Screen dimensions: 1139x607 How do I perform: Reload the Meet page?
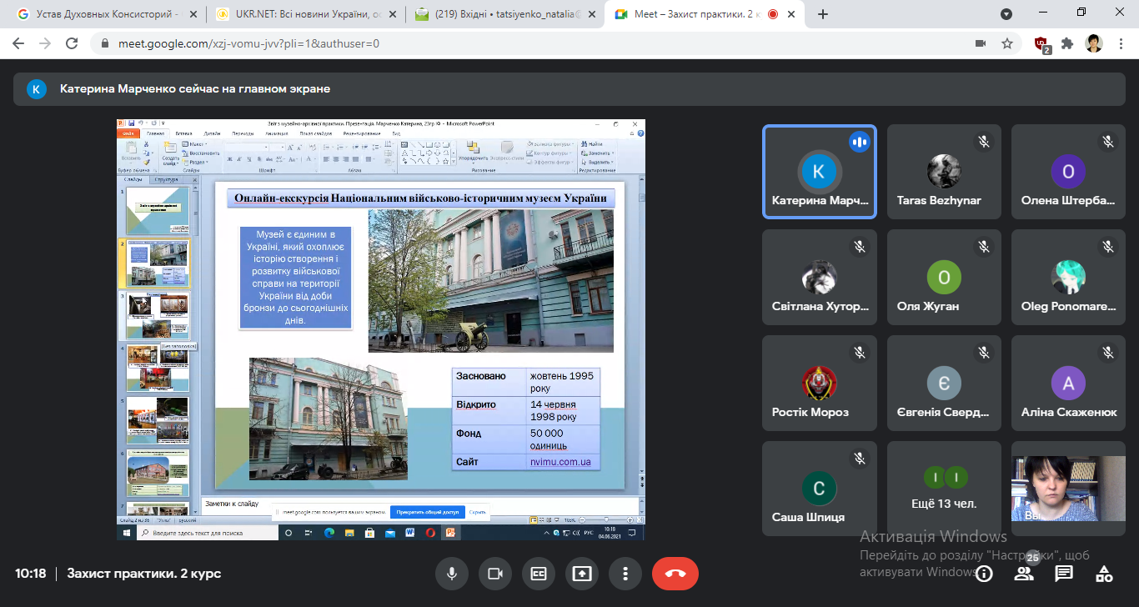(x=72, y=43)
